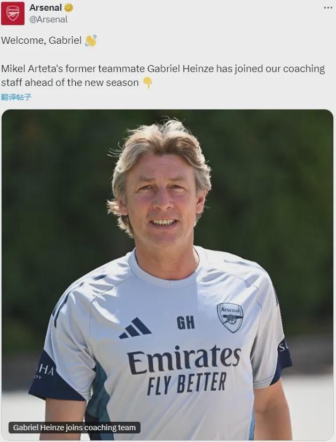
Task: Open the Gabriel Heinze photo
Action: point(167,275)
